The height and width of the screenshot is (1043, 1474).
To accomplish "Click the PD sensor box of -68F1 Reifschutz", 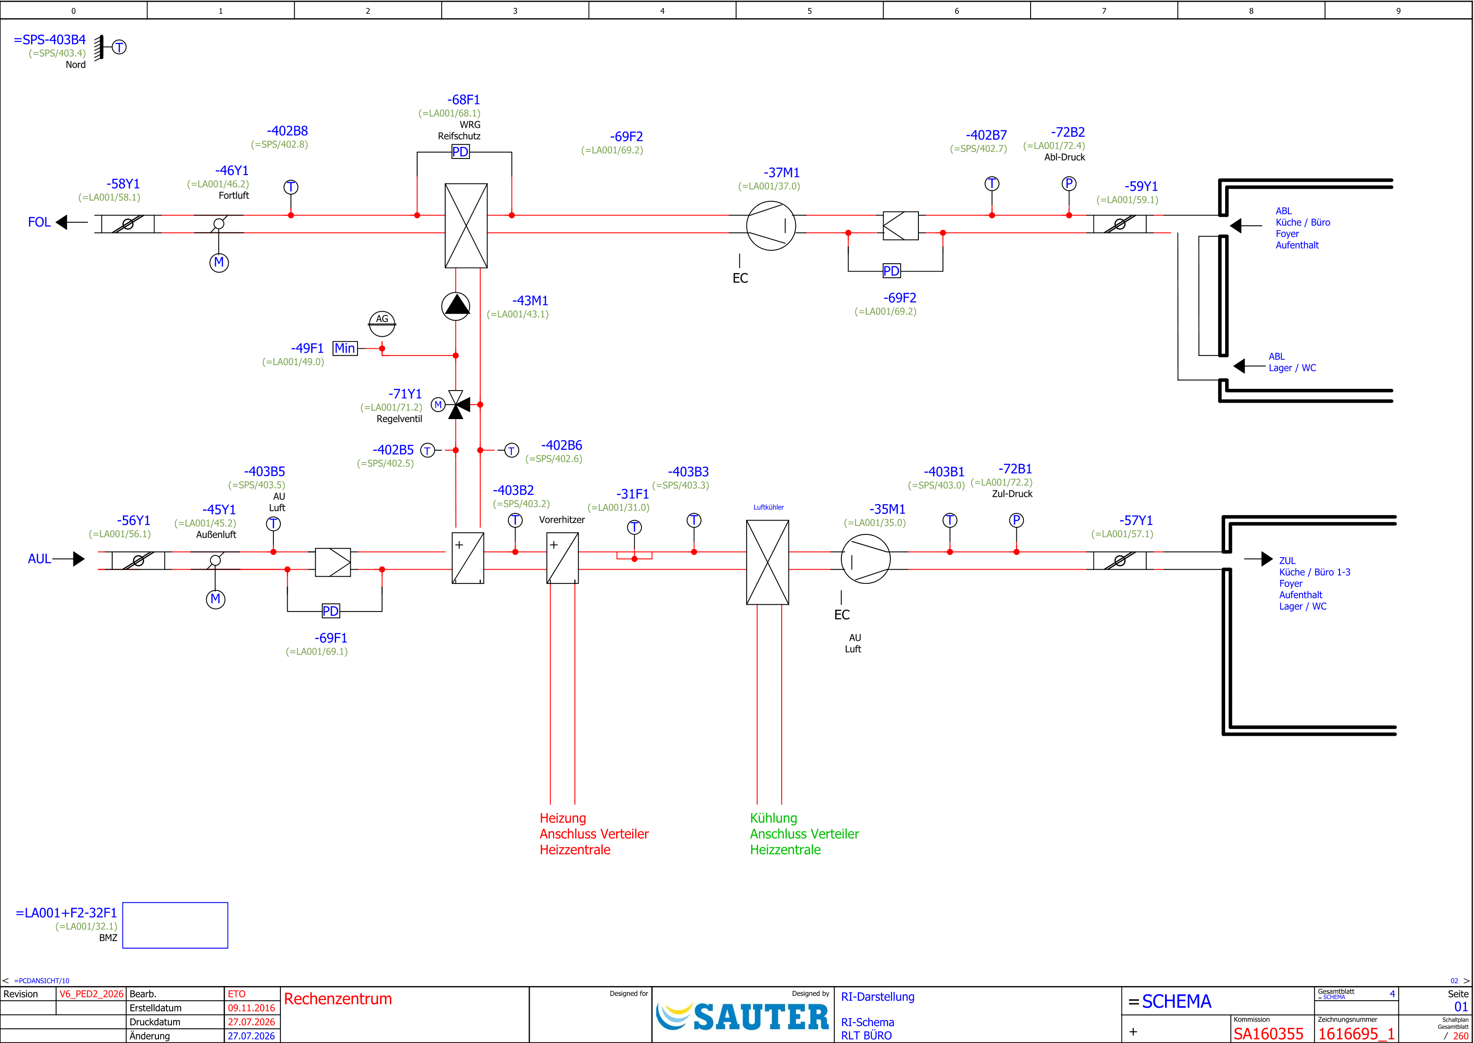I will [460, 151].
